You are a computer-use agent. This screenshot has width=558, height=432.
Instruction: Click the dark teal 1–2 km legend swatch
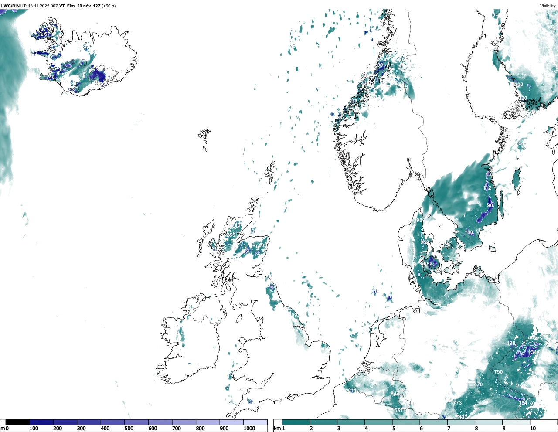[x=296, y=422]
